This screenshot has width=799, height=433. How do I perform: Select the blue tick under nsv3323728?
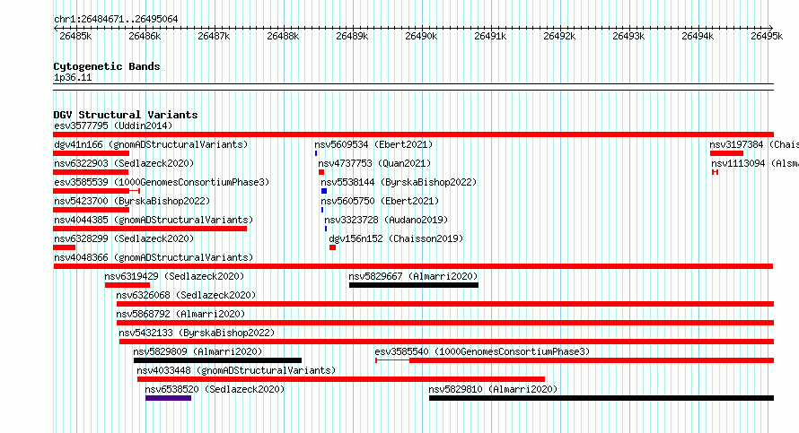tap(326, 229)
